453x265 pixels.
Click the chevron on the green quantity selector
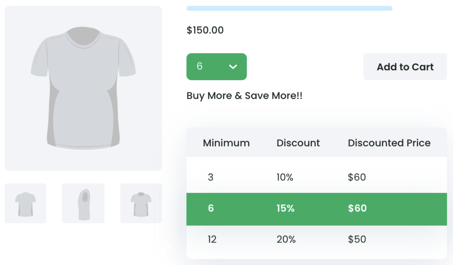pyautogui.click(x=233, y=67)
